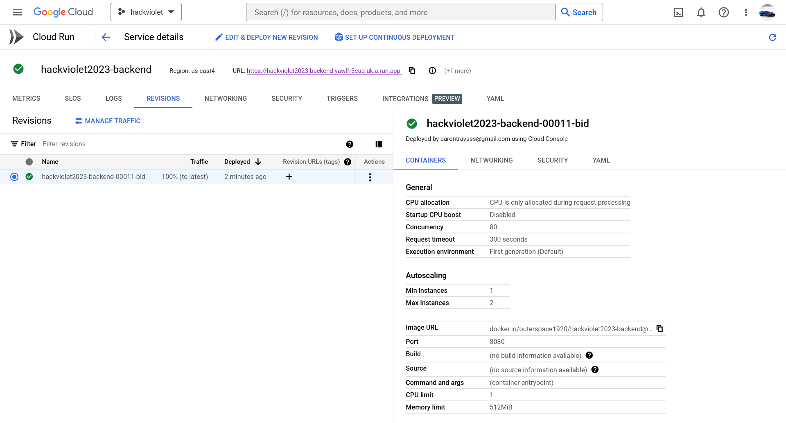Click the 512MiB memory limit value
This screenshot has height=423, width=786.
tap(501, 407)
